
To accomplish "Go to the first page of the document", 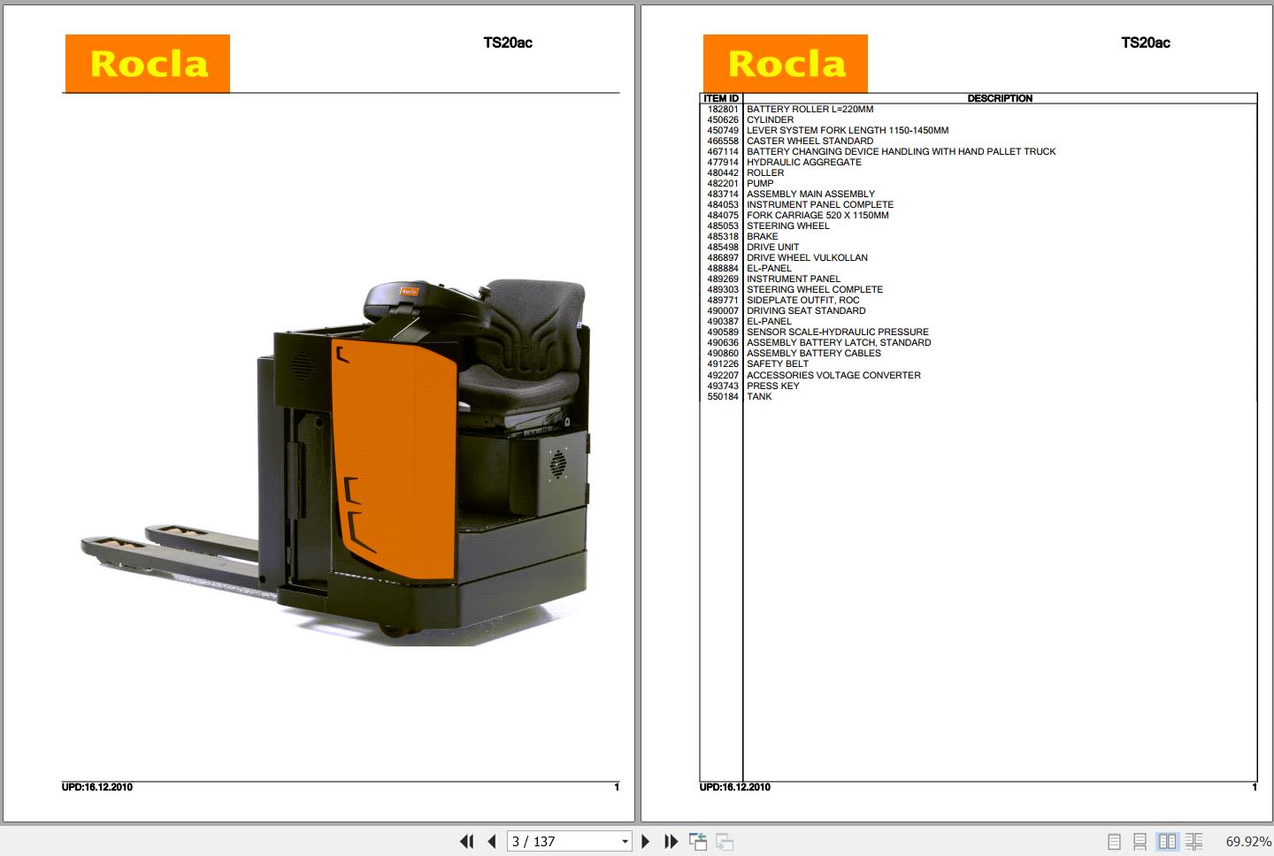I will (467, 841).
